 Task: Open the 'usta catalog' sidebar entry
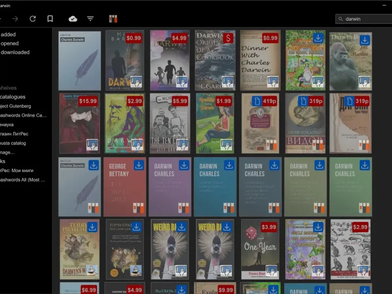[x=13, y=143]
